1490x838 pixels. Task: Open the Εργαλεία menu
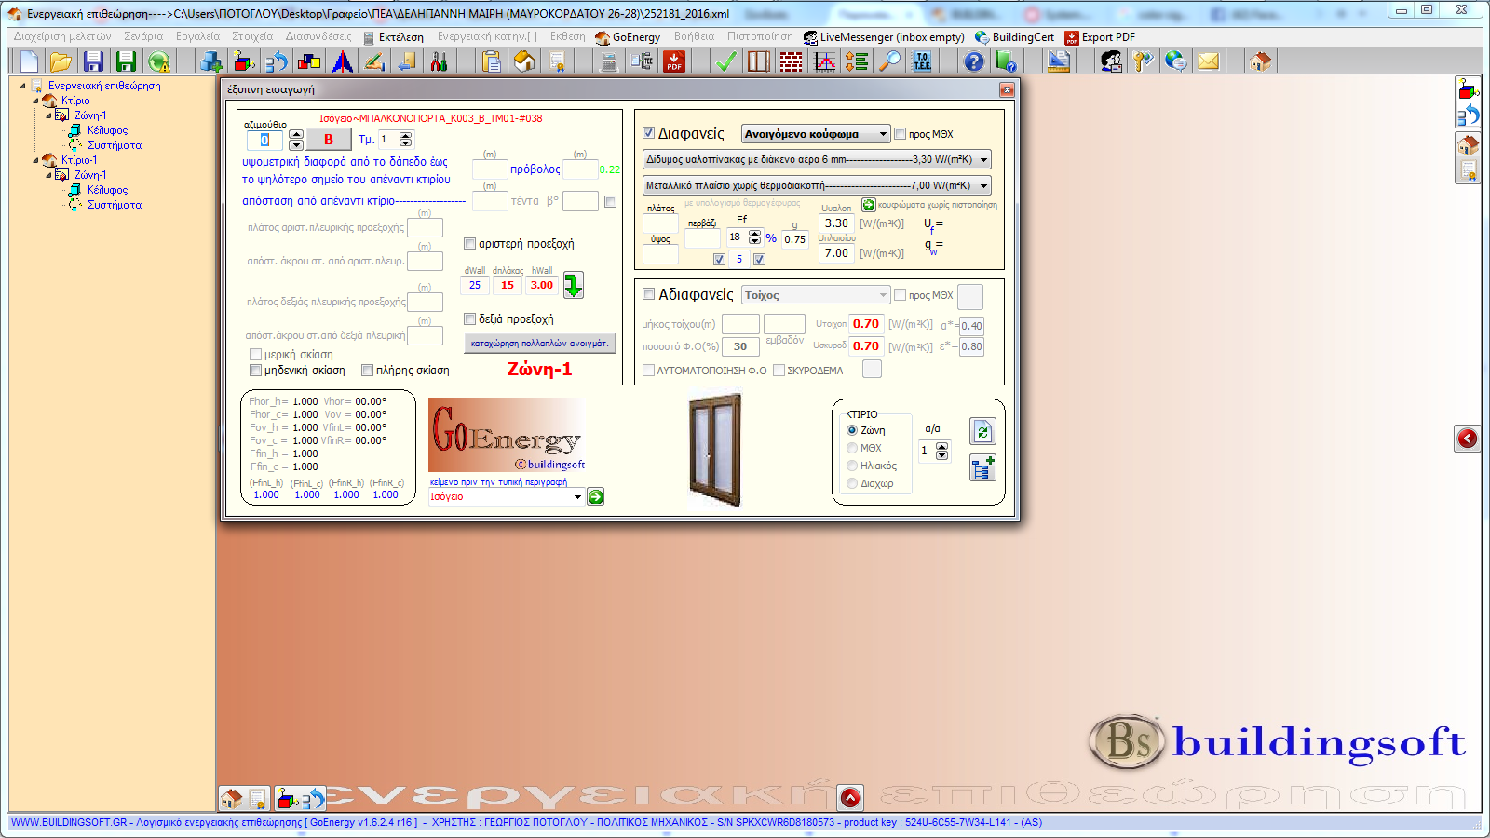197,37
